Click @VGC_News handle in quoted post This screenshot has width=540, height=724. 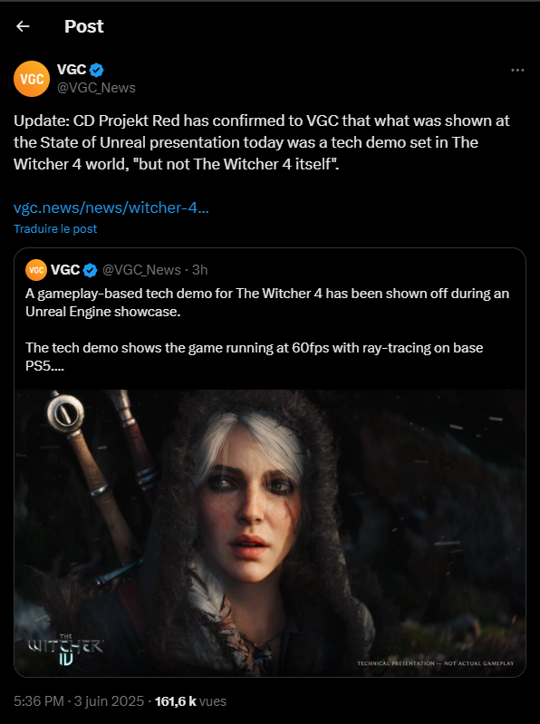pyautogui.click(x=141, y=270)
